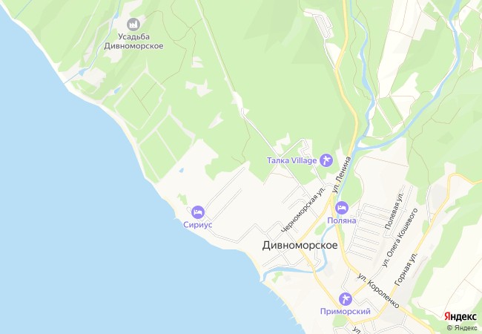Click the Яндекс logo

[x=460, y=316]
